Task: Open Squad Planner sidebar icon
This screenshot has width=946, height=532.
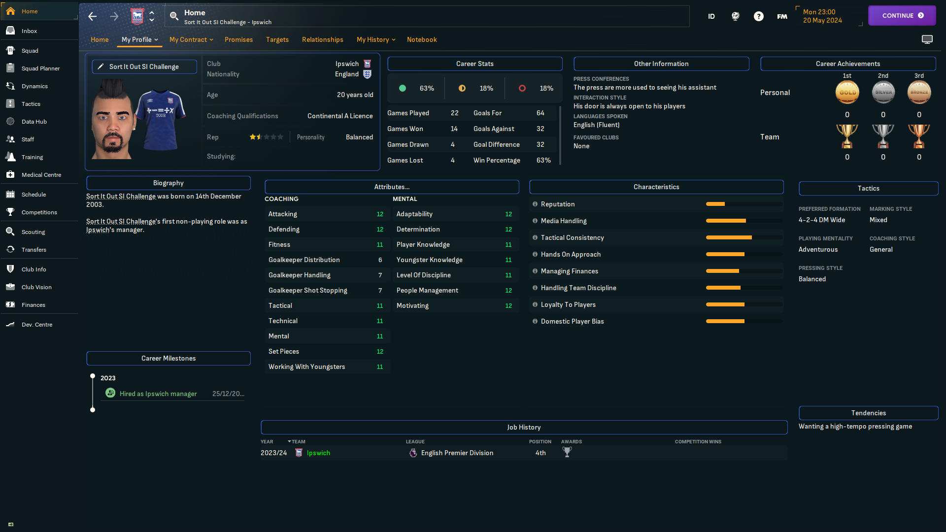Action: point(10,68)
